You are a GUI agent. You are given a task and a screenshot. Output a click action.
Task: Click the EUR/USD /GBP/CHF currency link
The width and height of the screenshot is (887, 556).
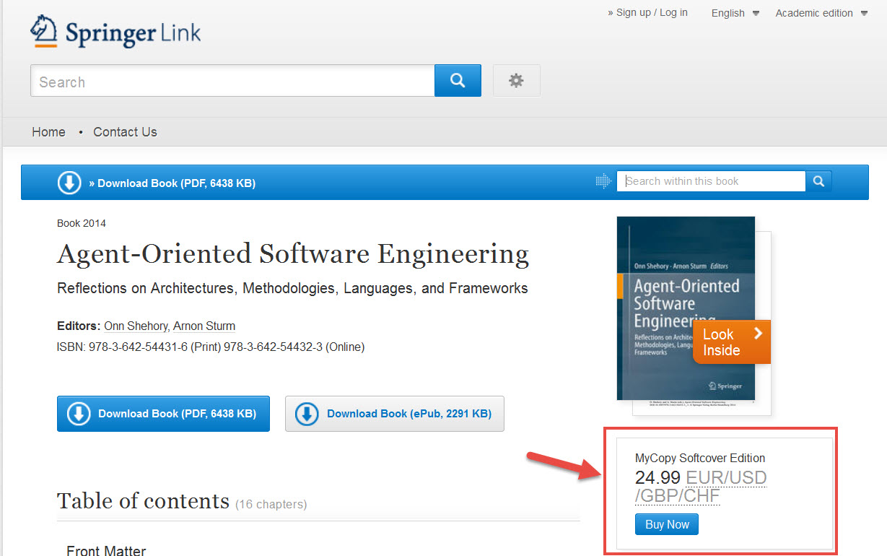[x=701, y=487]
